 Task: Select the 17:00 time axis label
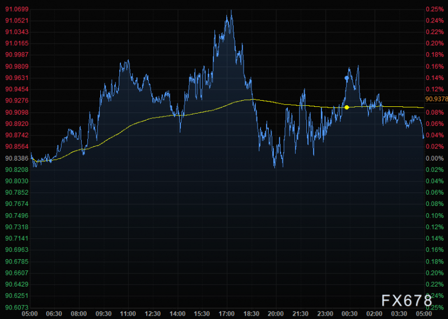227,314
